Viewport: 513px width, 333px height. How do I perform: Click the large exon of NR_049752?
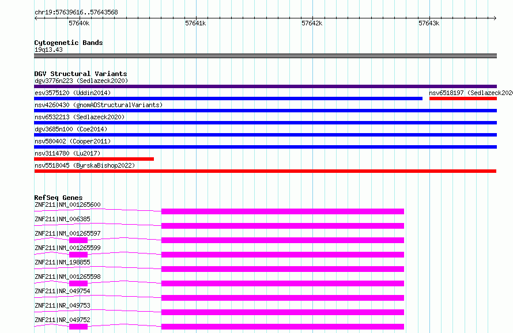pyautogui.click(x=282, y=327)
